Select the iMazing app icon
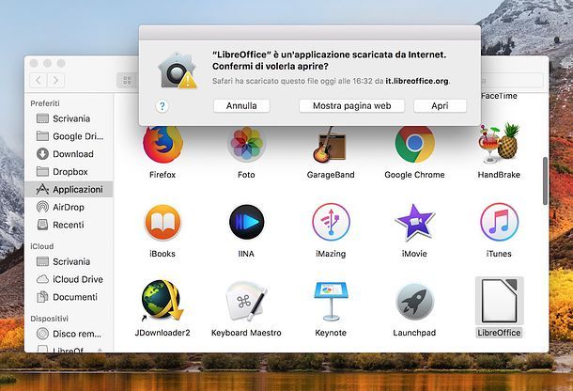Viewport: 573px width, 391px height. click(331, 223)
